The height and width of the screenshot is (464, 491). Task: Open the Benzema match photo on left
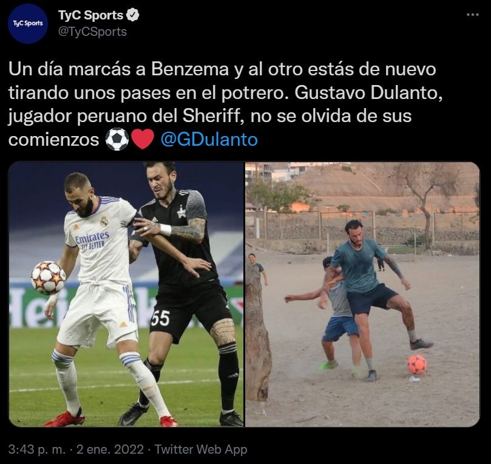click(126, 294)
